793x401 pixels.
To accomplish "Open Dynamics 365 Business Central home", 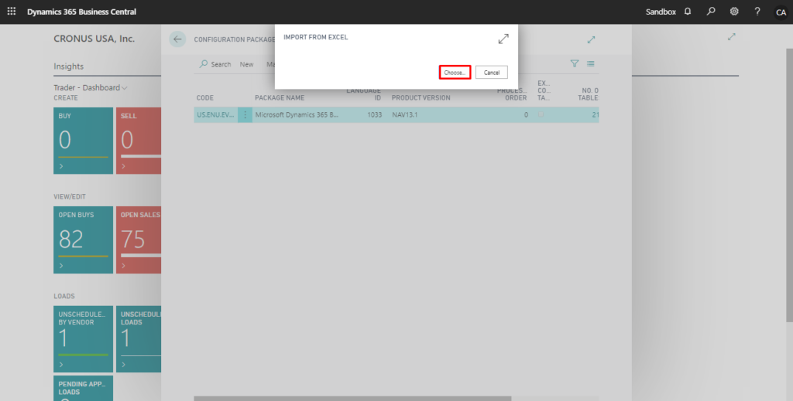I will (81, 12).
